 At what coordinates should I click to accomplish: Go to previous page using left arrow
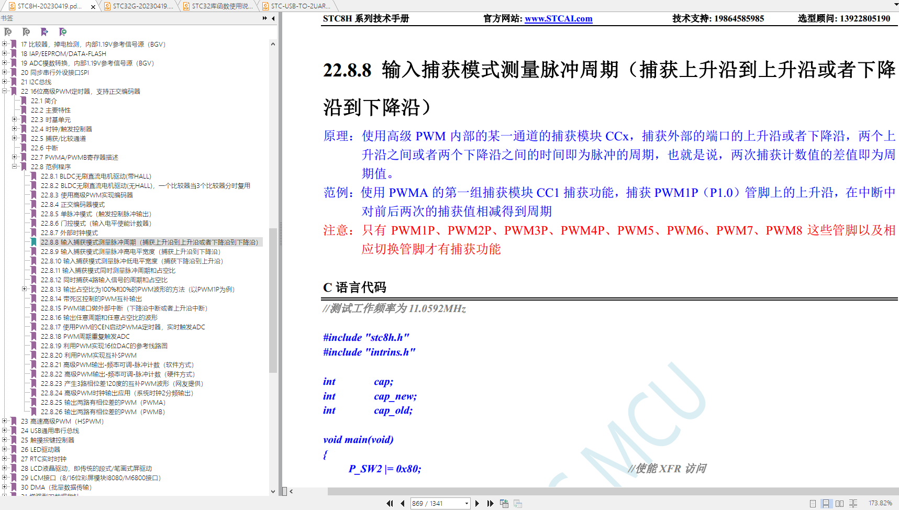402,503
